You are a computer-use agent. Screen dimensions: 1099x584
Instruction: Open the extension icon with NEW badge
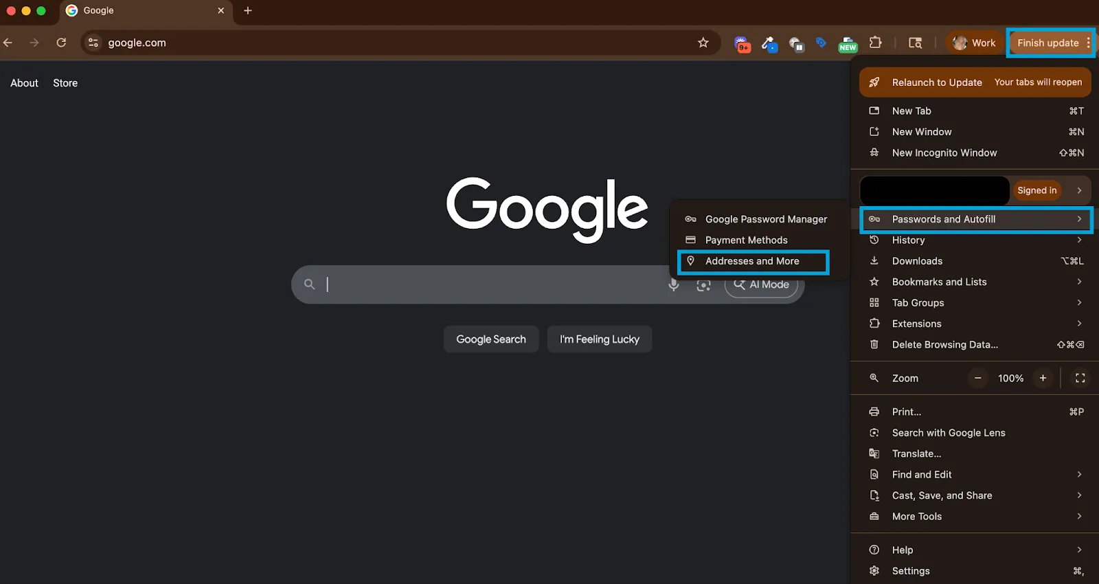coord(848,44)
